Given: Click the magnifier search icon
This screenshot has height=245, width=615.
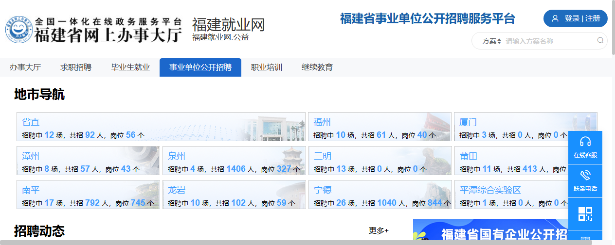Looking at the screenshot, I should [600, 41].
